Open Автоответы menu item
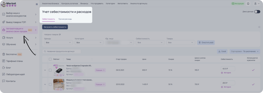The image size is (263, 93). pyautogui.click(x=123, y=4)
